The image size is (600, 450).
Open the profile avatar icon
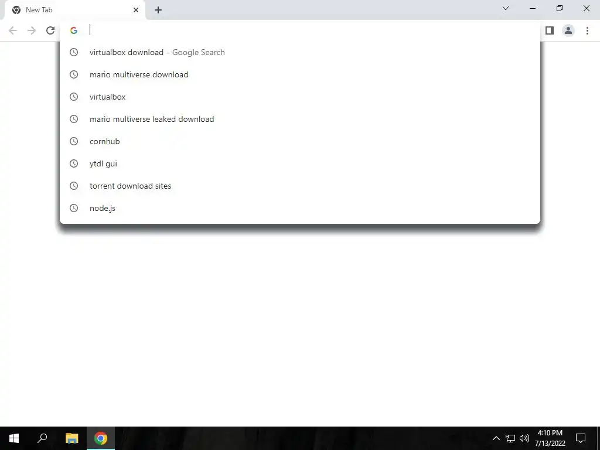click(568, 30)
